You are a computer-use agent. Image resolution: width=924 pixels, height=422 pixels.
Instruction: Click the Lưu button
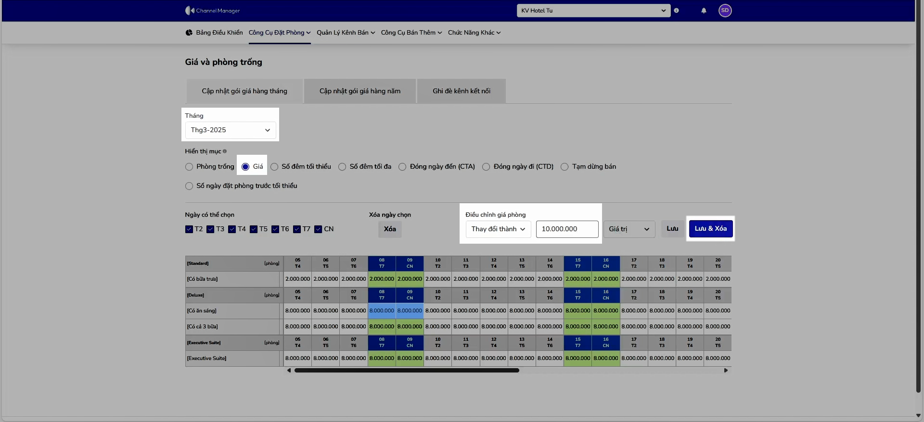click(x=672, y=229)
